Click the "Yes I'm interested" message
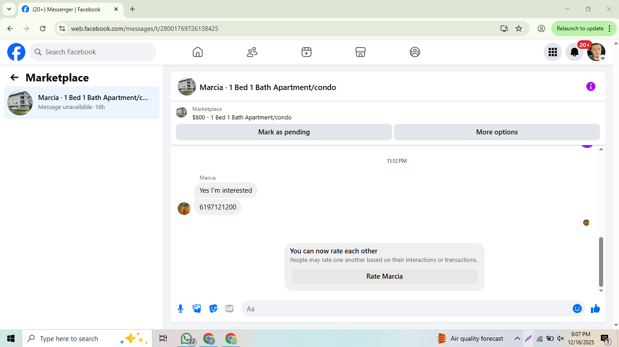 [x=226, y=190]
